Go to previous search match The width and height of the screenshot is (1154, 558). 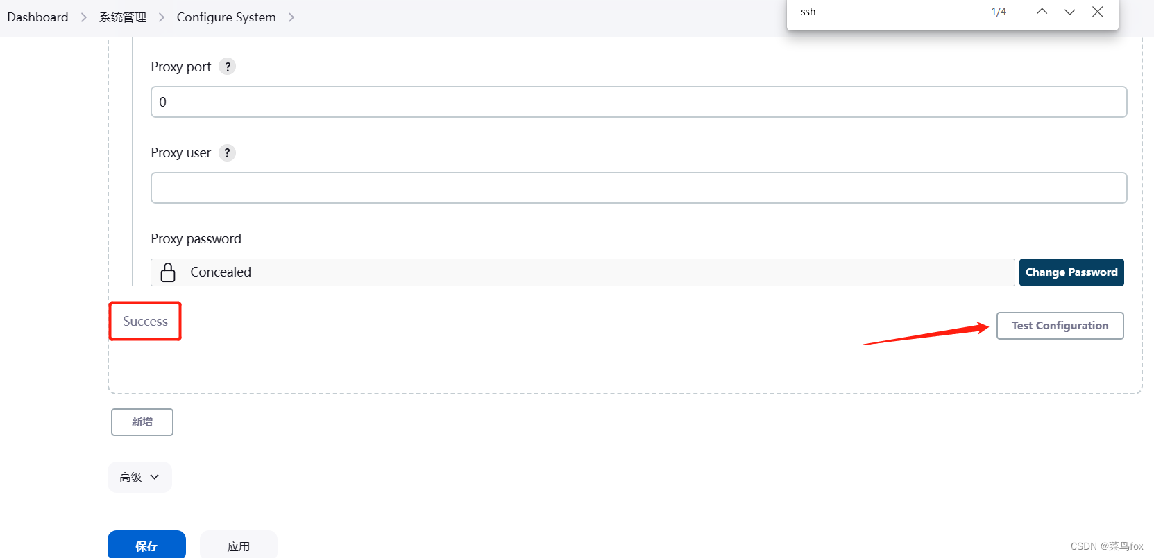1042,12
